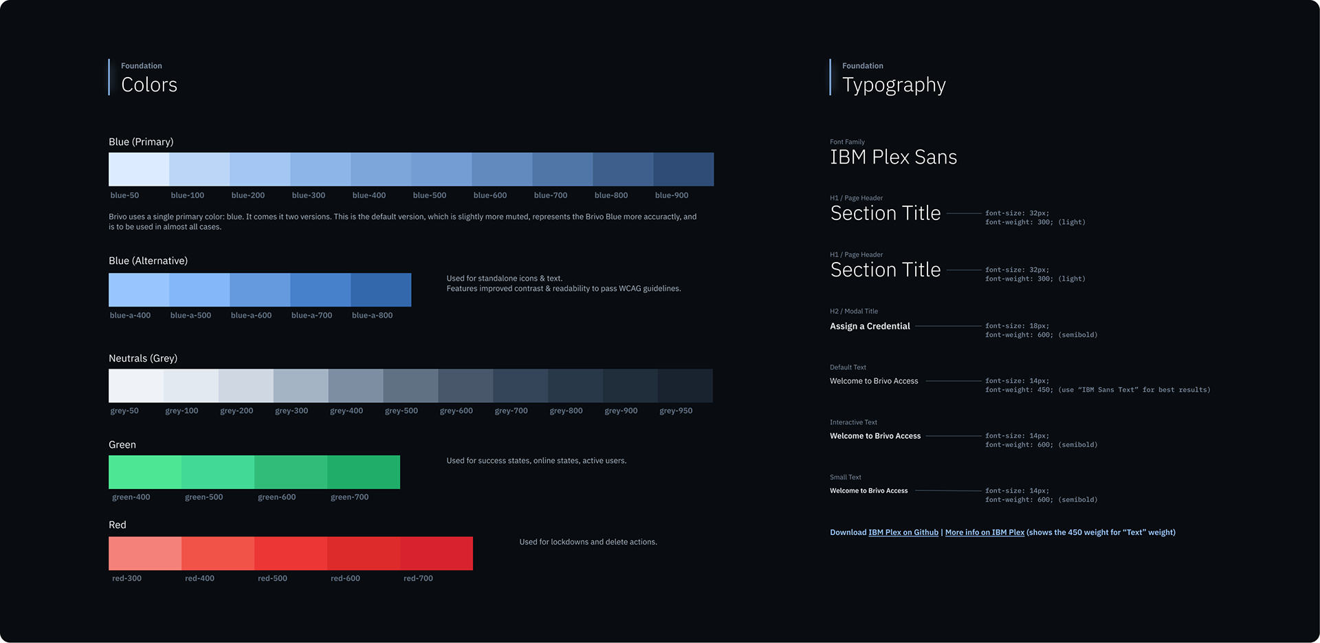Select the blue-100 swatch
1320x643 pixels.
point(199,169)
